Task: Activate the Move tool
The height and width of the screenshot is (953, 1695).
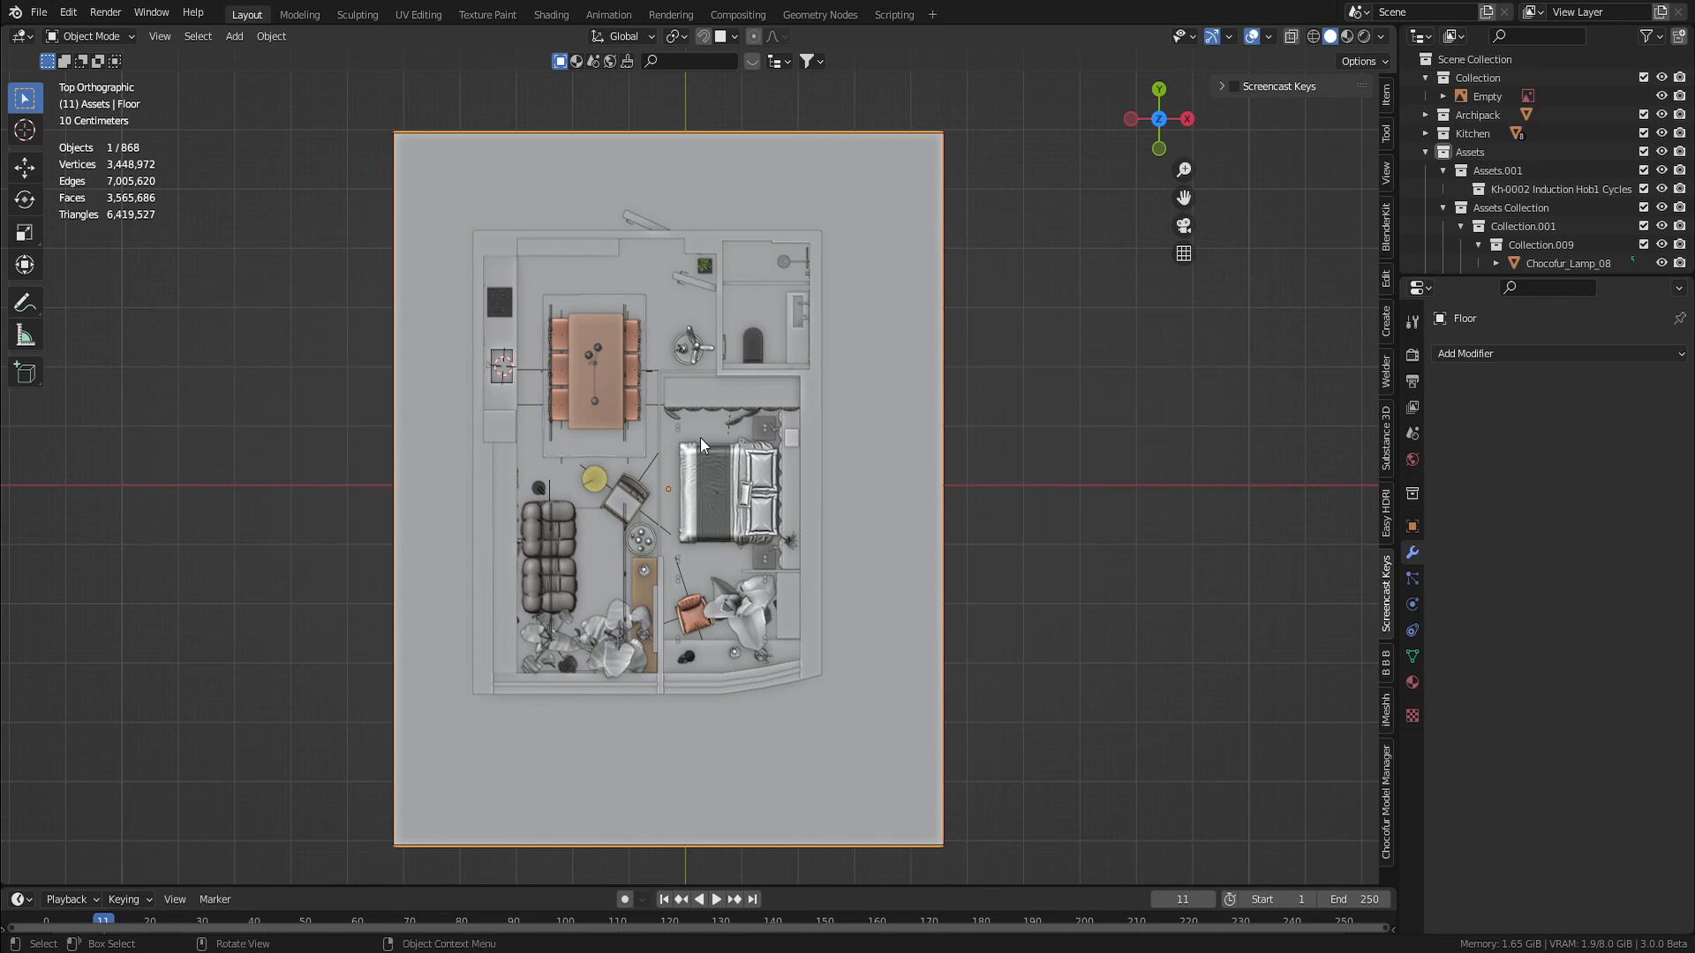Action: point(25,168)
